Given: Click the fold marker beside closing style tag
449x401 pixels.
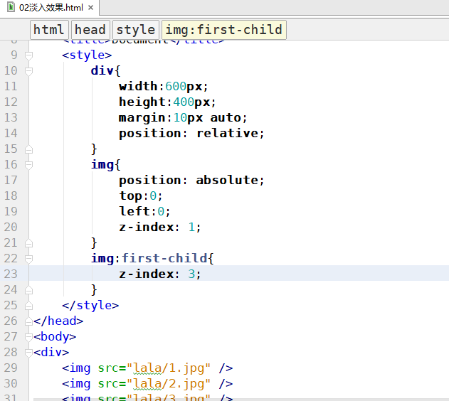Looking at the screenshot, I should [x=29, y=306].
